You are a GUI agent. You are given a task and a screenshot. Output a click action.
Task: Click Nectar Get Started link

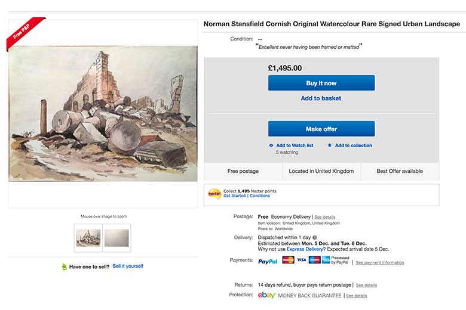(234, 196)
